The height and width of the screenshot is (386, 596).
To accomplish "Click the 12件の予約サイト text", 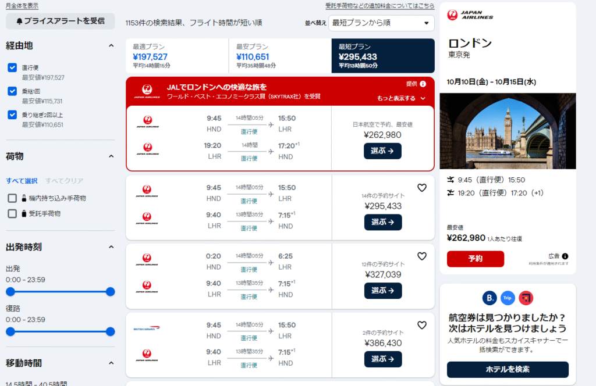I will coord(383,264).
